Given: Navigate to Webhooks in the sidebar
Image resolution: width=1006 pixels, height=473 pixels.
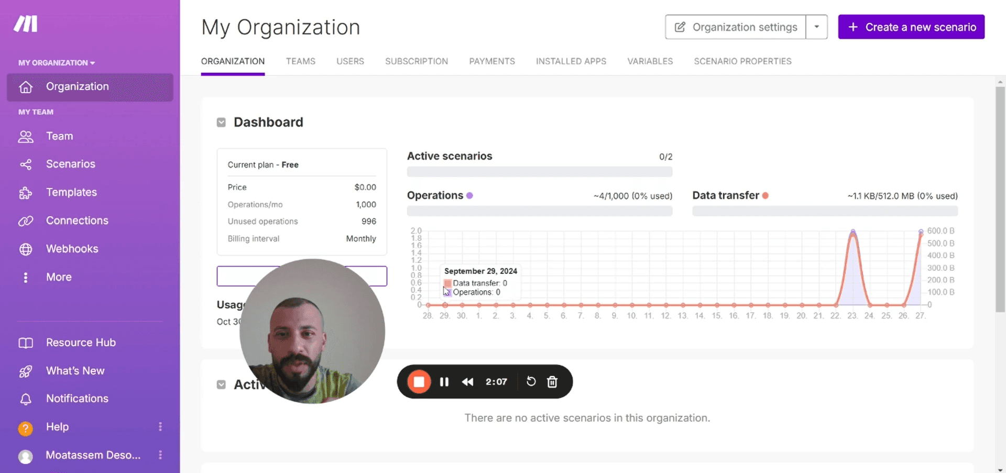Looking at the screenshot, I should point(72,249).
